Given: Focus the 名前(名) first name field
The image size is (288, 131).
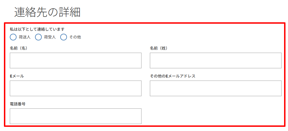Looking at the screenshot, I should point(75,60).
